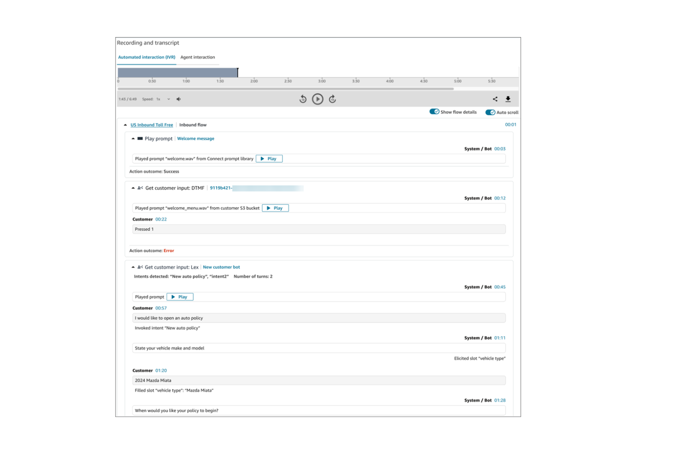Play the welcome.wav prompt
The width and height of the screenshot is (681, 454).
coord(269,159)
